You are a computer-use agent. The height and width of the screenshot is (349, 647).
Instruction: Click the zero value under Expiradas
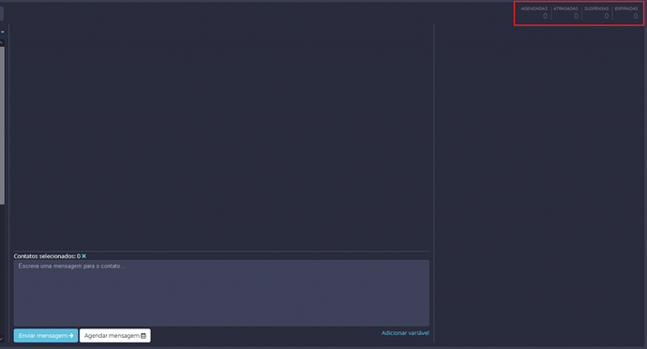pos(636,16)
